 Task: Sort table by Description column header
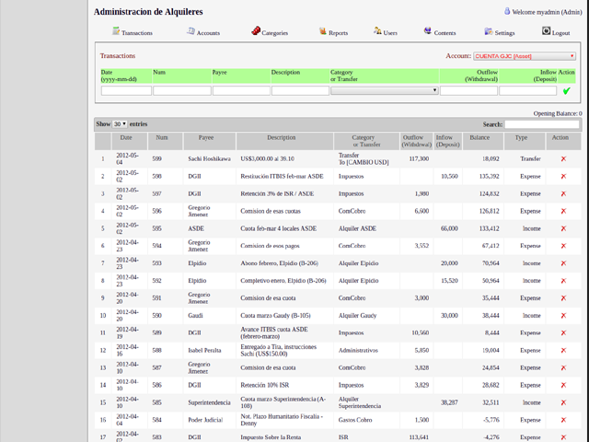[x=284, y=141]
